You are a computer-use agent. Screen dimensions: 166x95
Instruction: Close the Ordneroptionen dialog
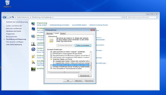coord(93,30)
